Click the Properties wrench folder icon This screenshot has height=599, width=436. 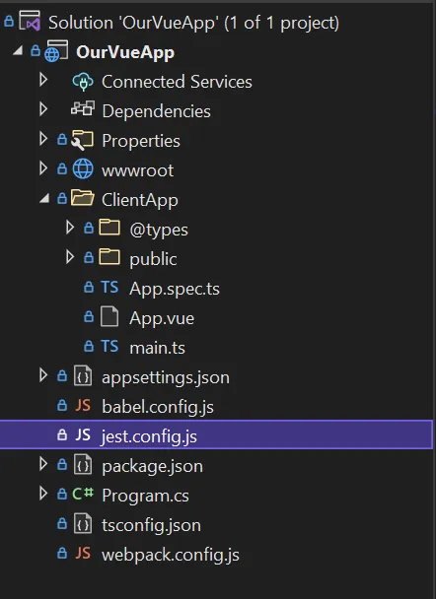point(83,140)
